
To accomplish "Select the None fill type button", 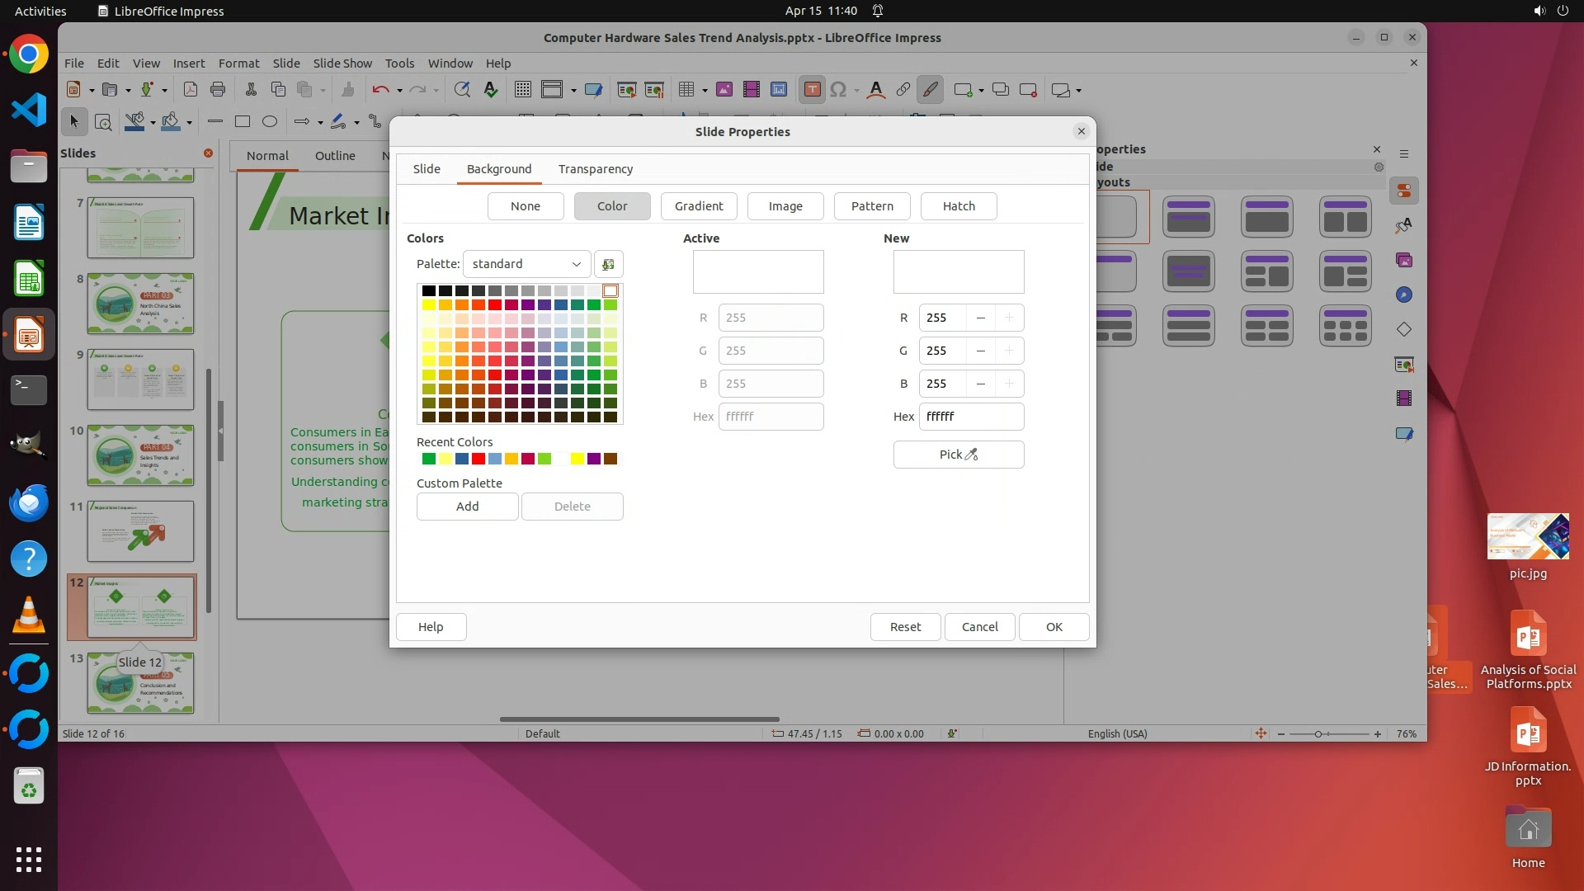I will coord(525,206).
